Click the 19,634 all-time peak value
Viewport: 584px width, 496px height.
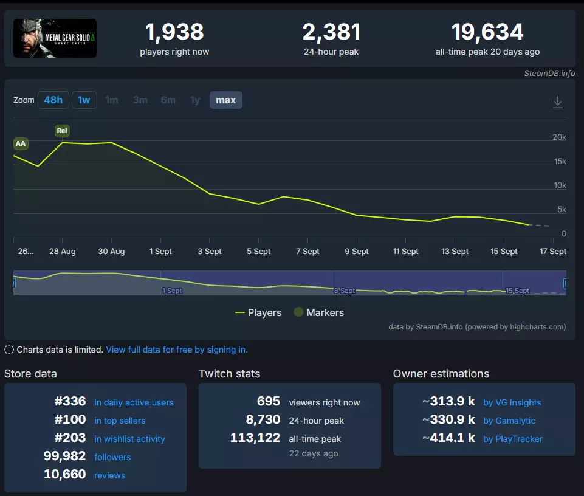[487, 32]
